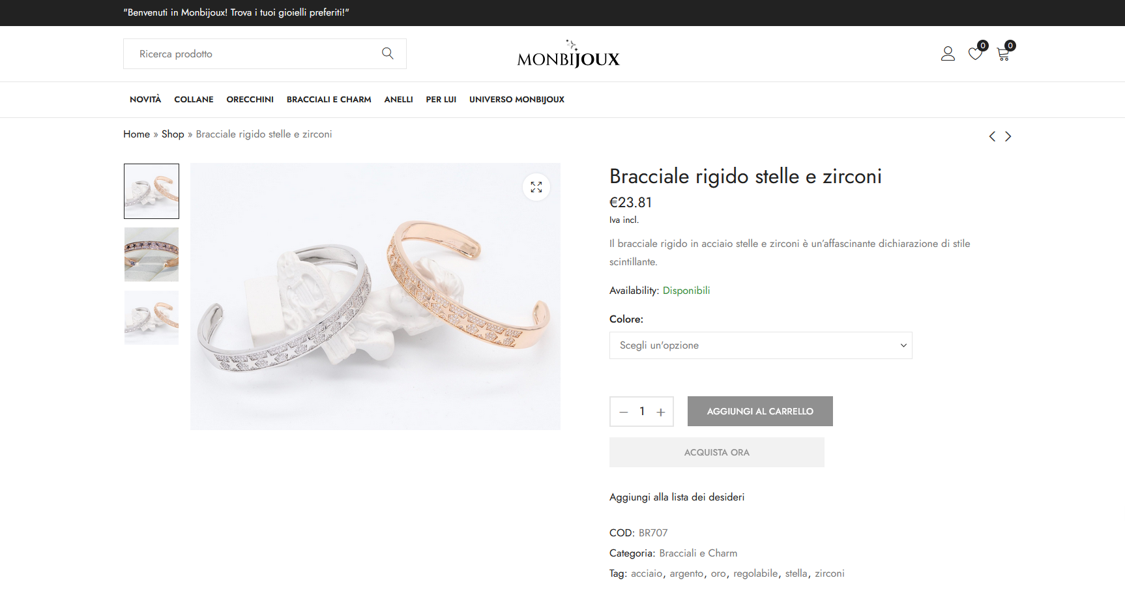Click the search magnifier icon
Screen dimensions: 1125x595
pos(388,53)
